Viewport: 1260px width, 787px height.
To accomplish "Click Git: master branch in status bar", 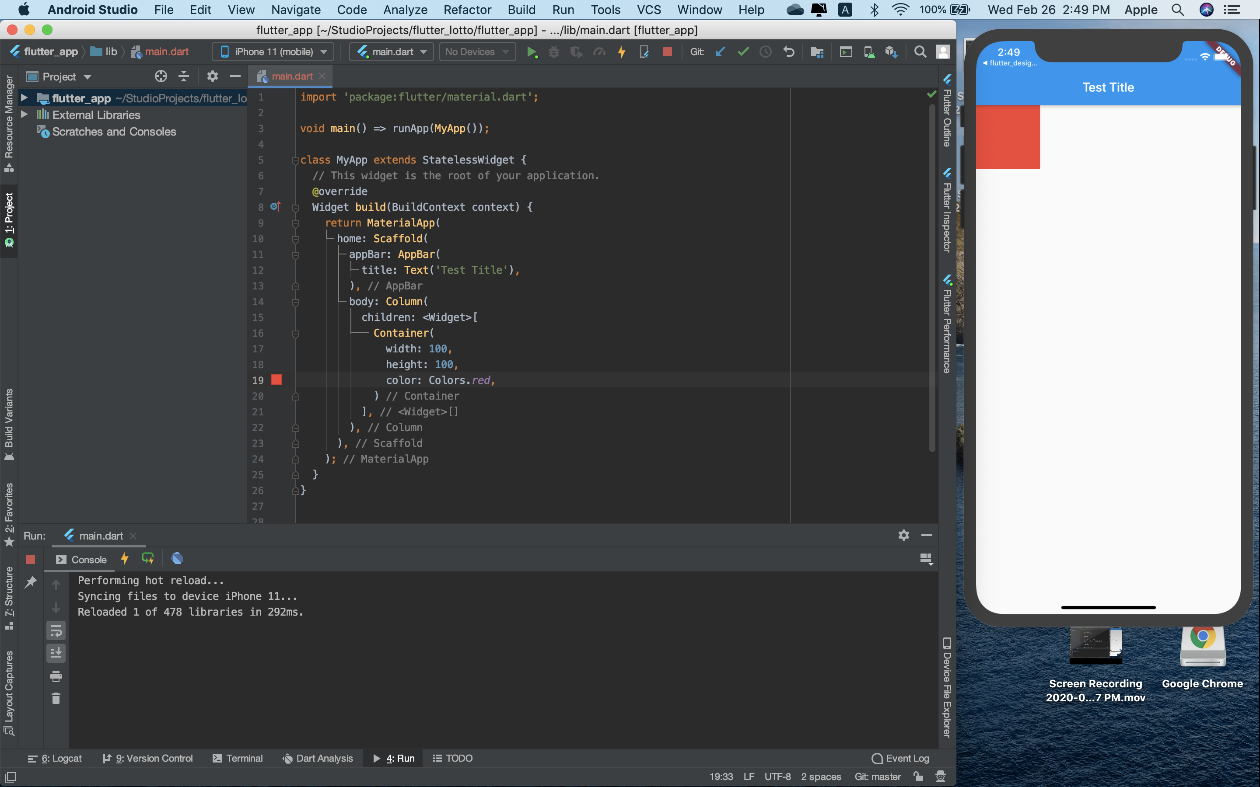I will (877, 777).
